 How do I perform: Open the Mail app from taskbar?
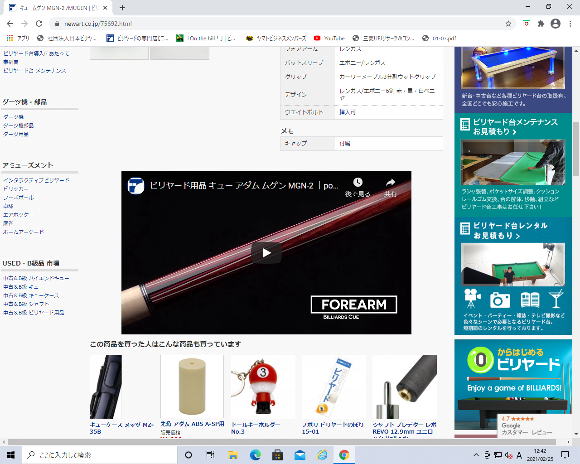tap(300, 455)
